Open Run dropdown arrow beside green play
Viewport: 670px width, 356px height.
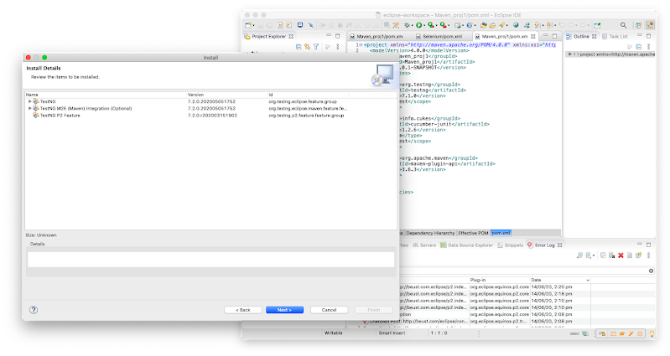pyautogui.click(x=423, y=26)
